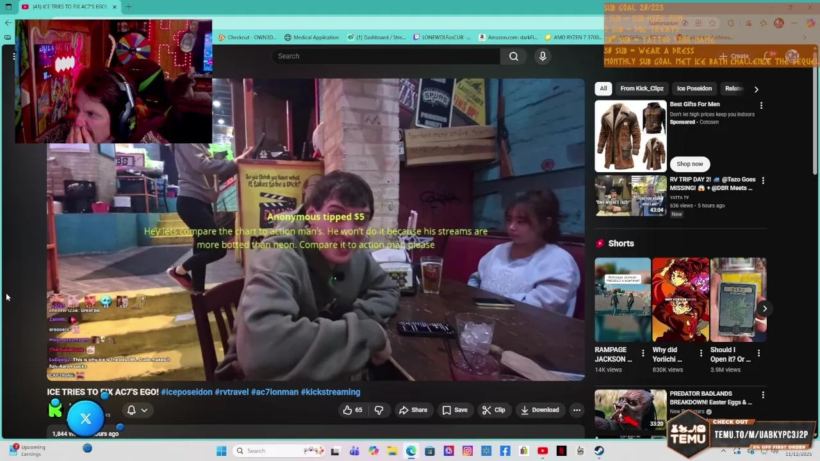Open RAMPAGE JACKSON short thumbnail
Screen dimensions: 820x461
(623, 300)
